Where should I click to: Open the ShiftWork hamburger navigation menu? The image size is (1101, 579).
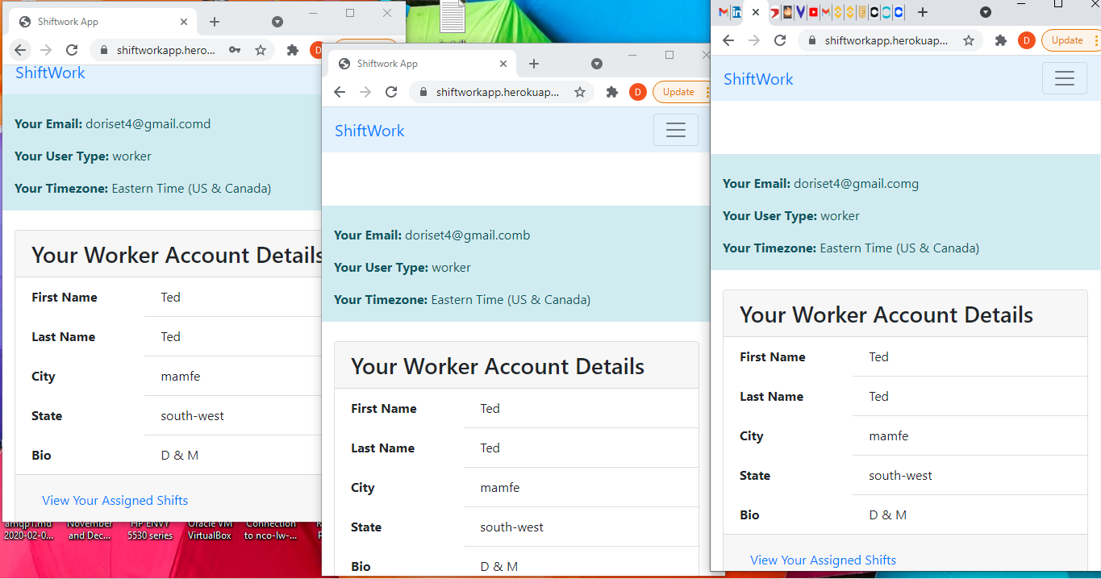coord(1065,78)
